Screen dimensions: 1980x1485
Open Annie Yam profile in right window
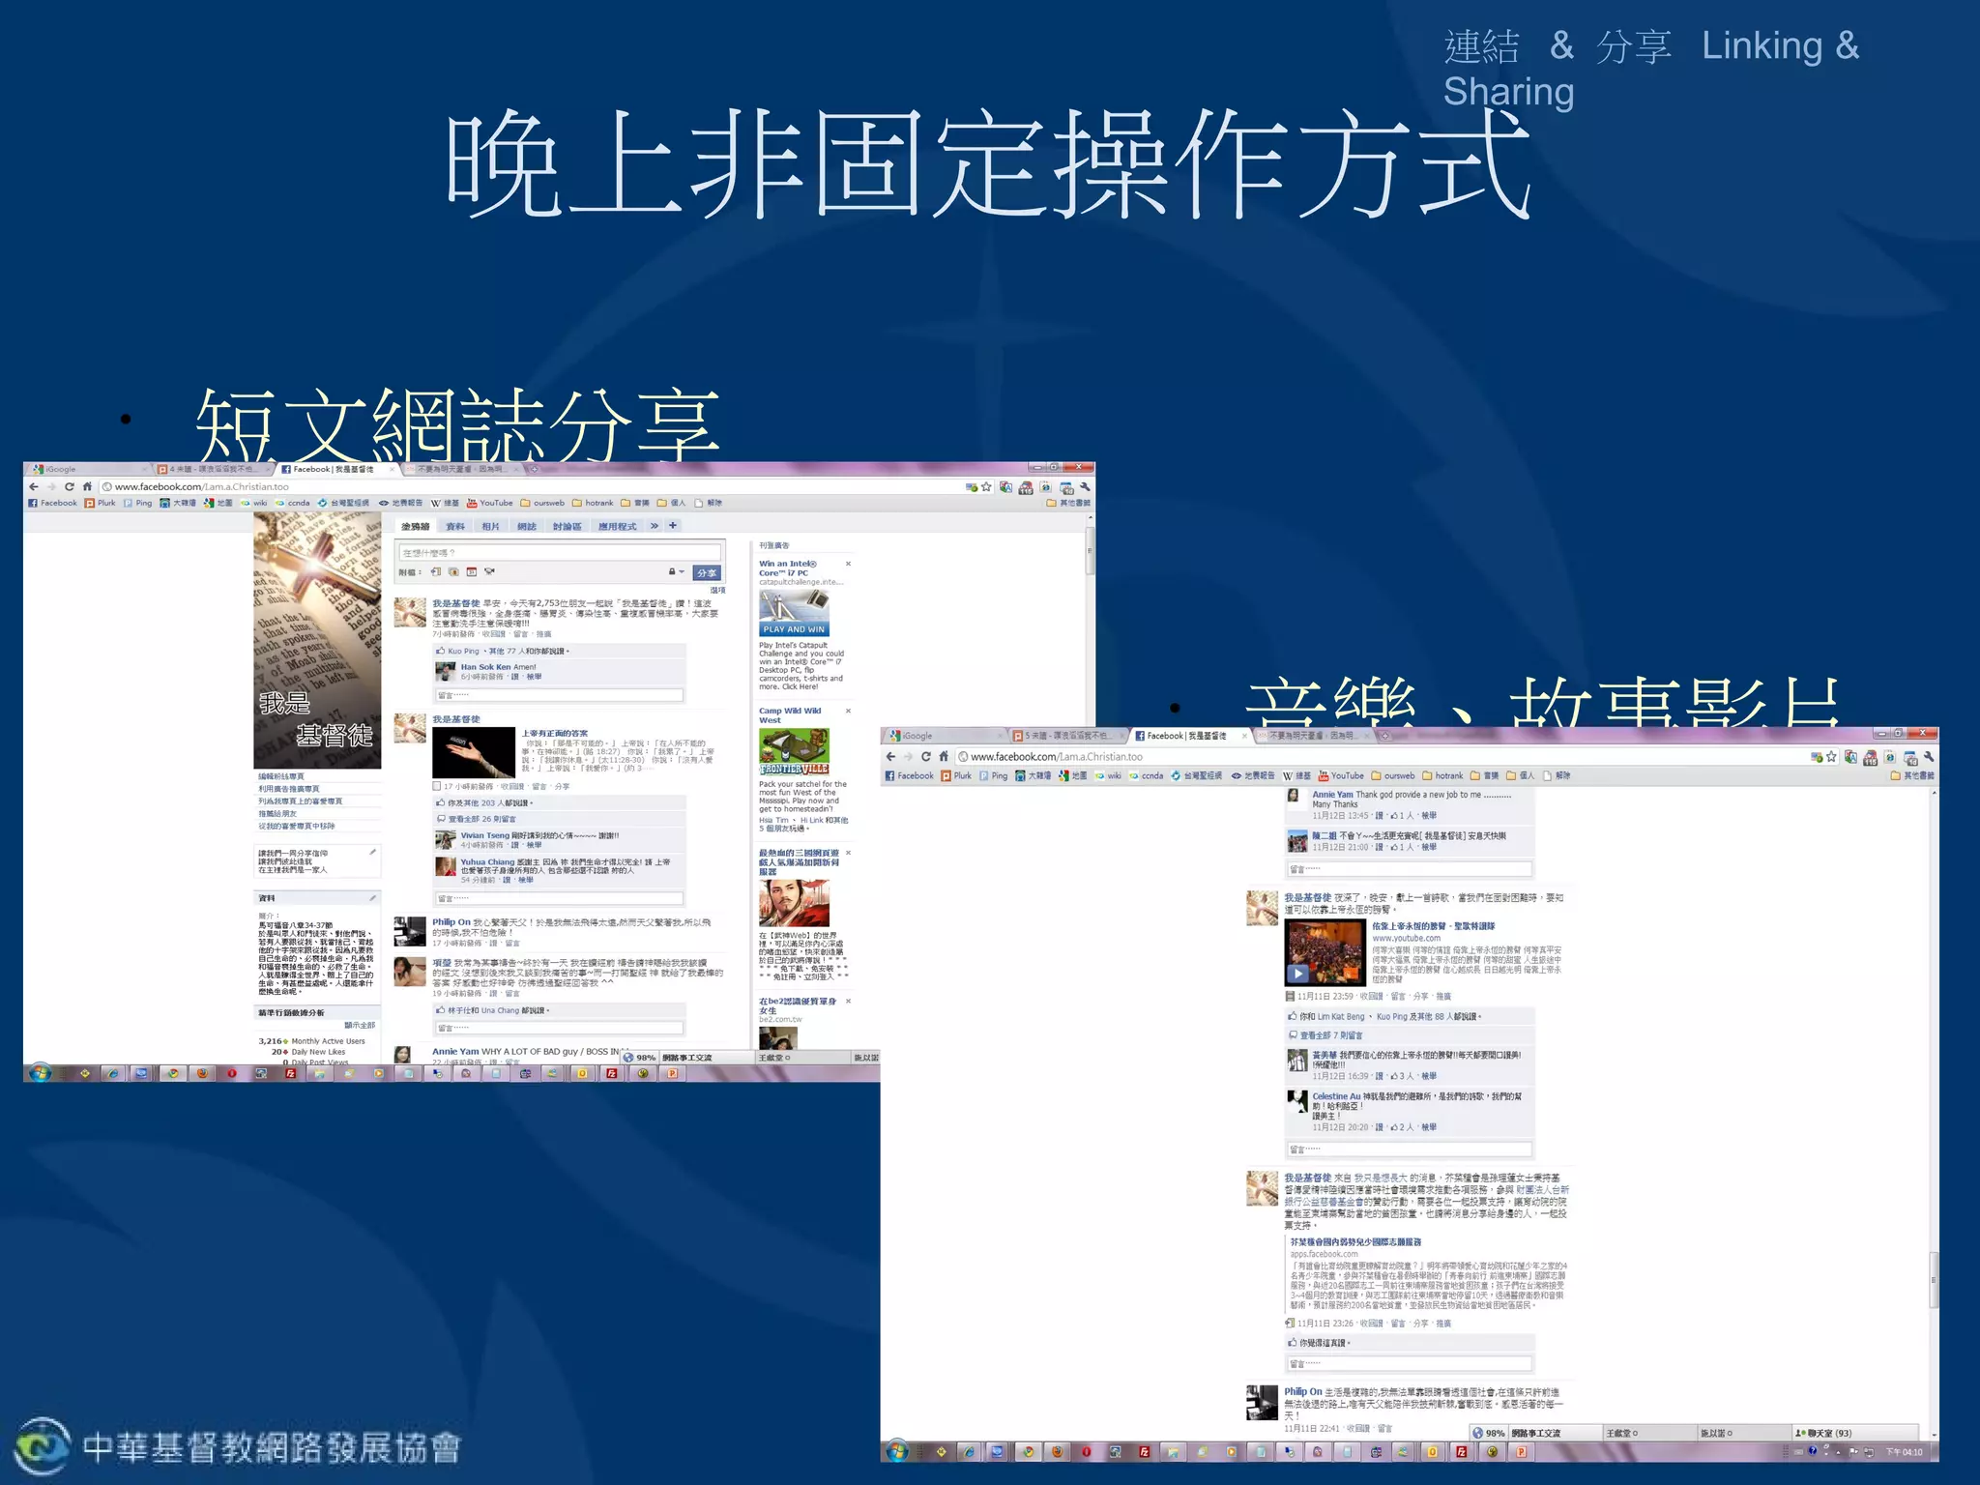point(1332,795)
